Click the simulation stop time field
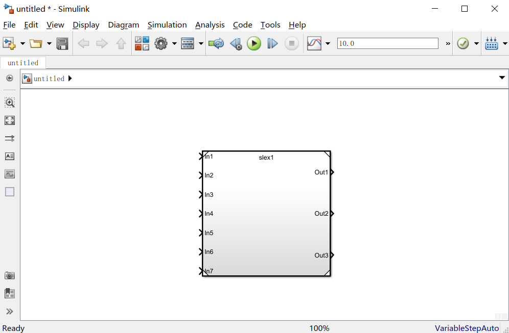Screen dimensions: 509x333 387,43
